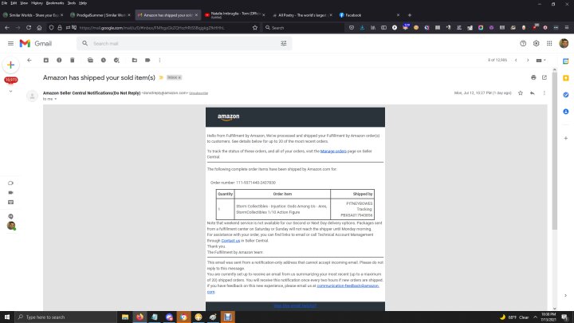The width and height of the screenshot is (574, 323).
Task: Open File Explorer from taskbar
Action: 125,317
